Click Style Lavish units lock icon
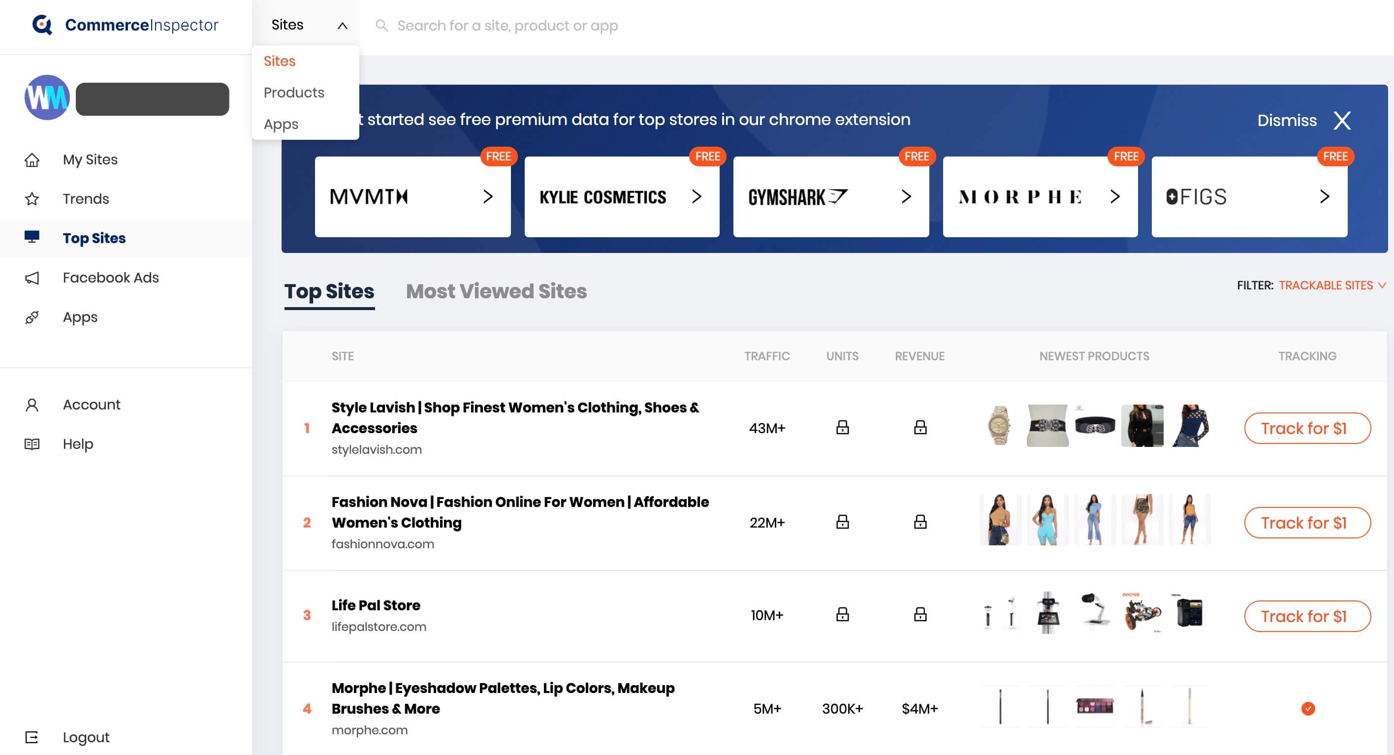Screen dimensions: 1394x755 tap(843, 428)
